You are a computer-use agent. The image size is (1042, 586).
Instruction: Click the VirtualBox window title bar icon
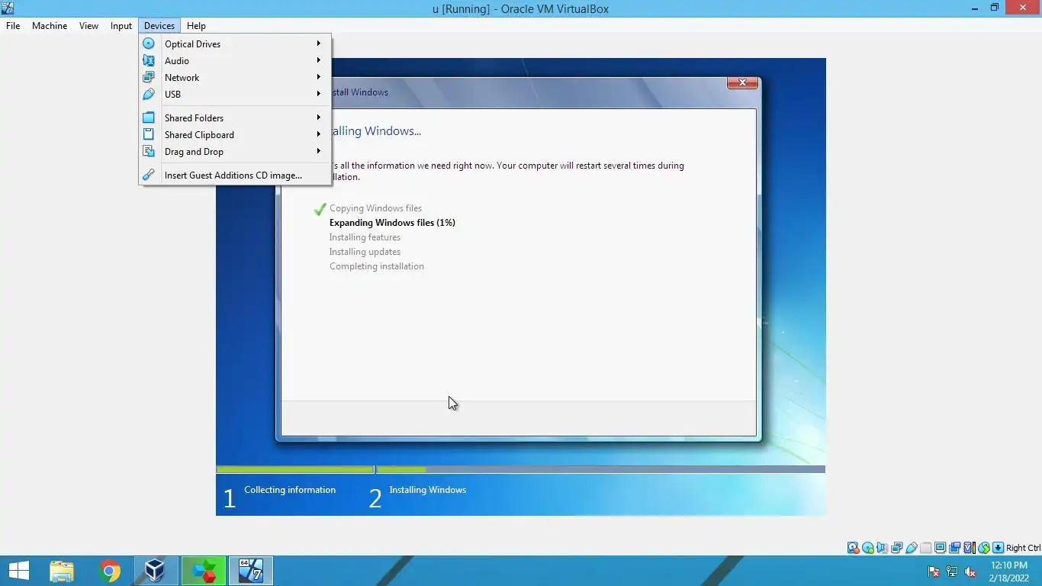tap(8, 8)
